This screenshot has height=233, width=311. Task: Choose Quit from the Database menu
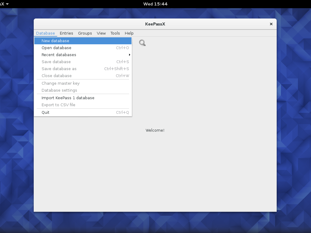83,112
